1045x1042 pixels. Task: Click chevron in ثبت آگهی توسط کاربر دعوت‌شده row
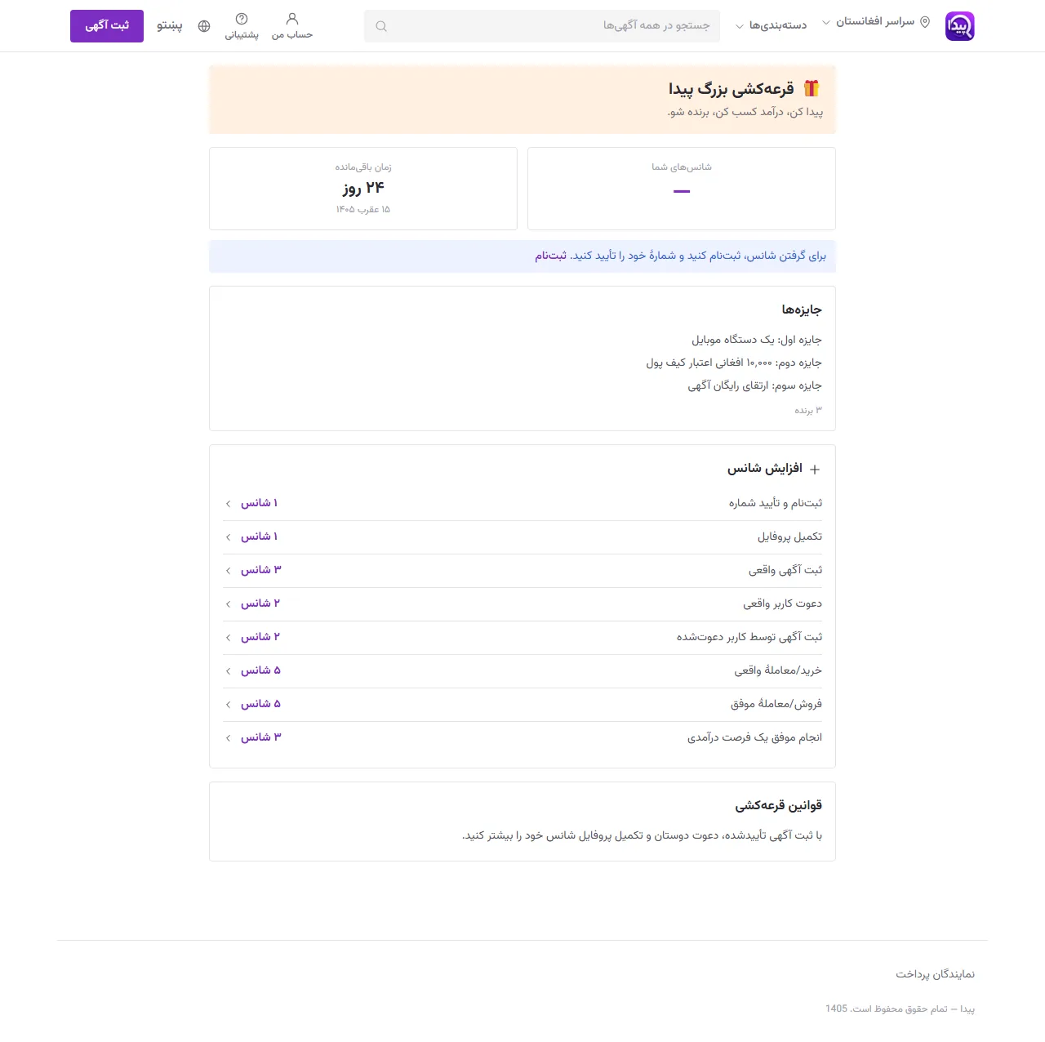tap(228, 638)
